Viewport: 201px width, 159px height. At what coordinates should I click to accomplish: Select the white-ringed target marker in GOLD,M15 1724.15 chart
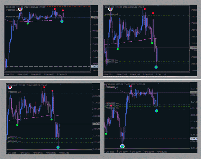[110, 9]
